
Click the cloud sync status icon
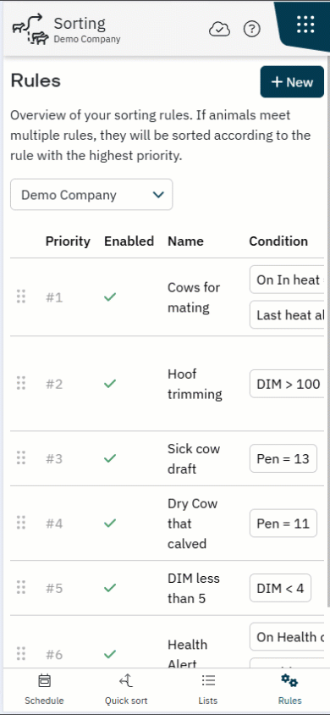coord(219,30)
